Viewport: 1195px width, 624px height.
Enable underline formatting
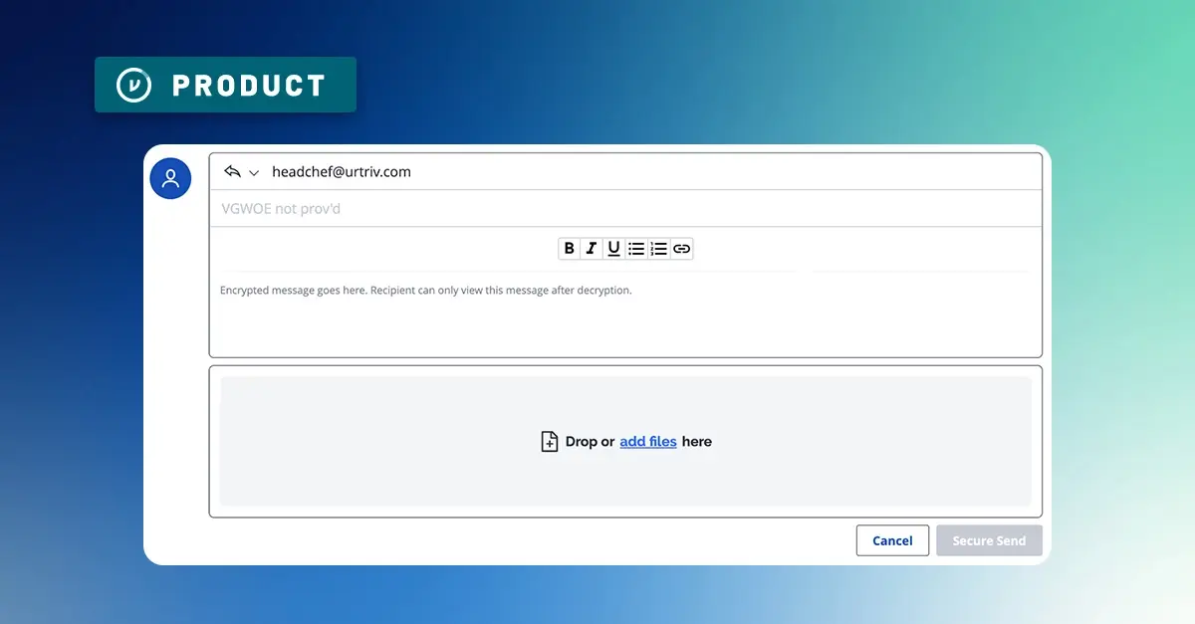613,249
